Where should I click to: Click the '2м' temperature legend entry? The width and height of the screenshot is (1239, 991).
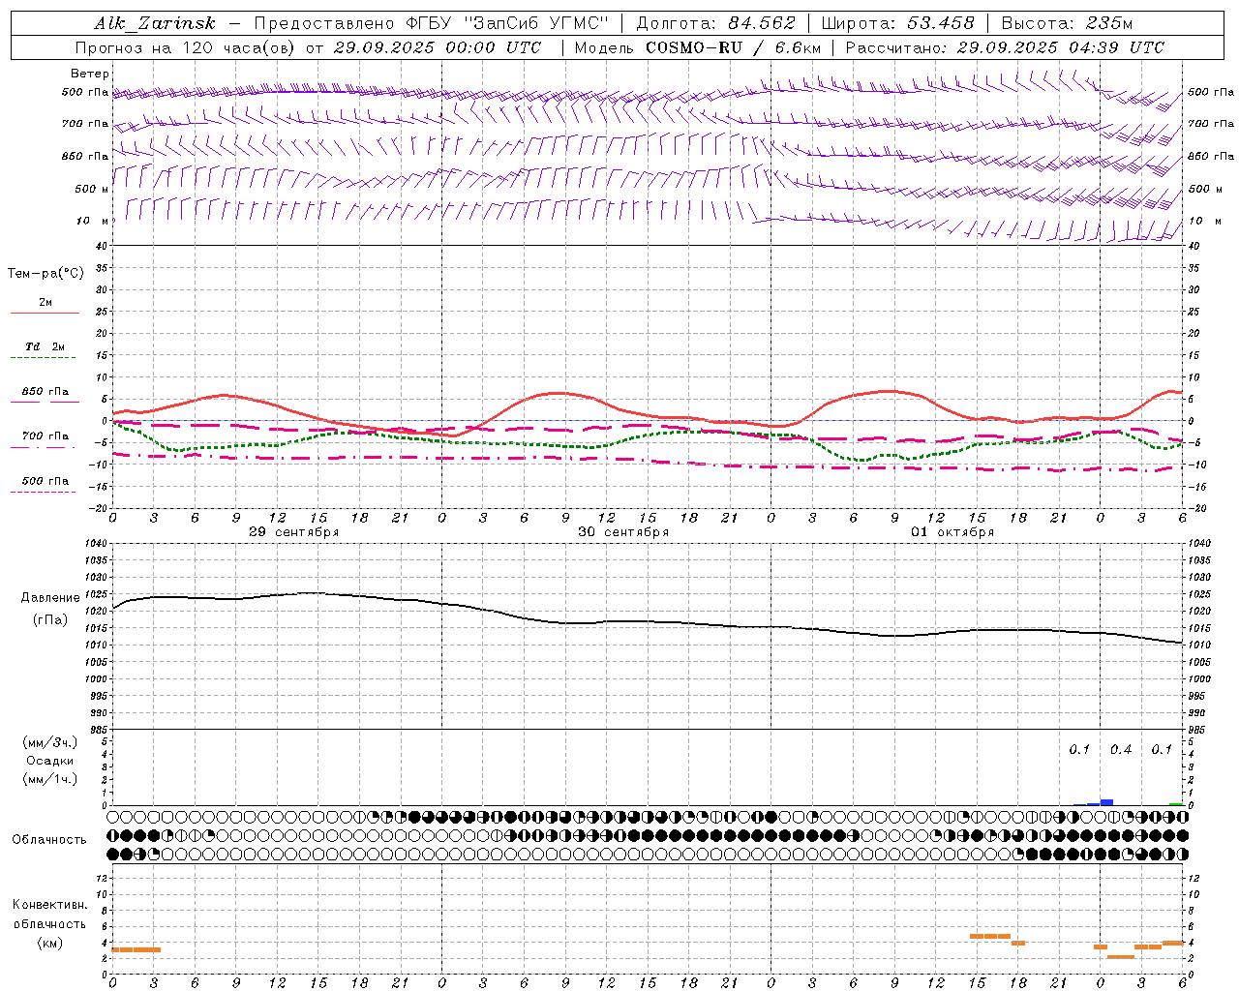point(45,302)
